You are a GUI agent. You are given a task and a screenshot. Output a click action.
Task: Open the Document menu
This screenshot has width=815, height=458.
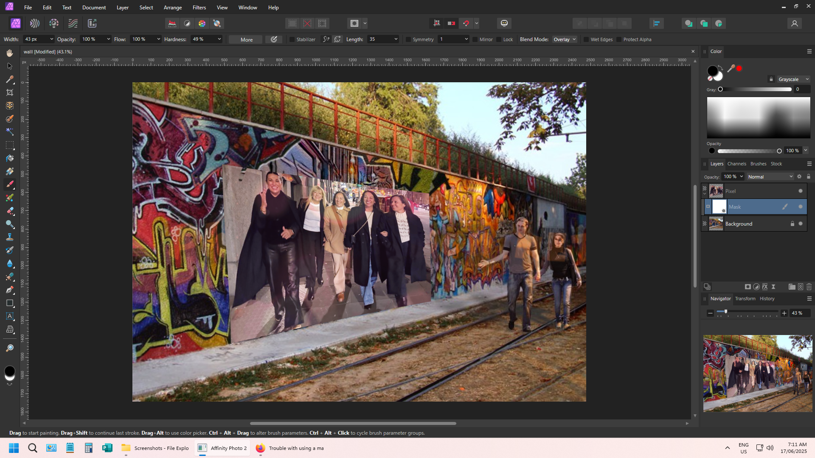94,8
